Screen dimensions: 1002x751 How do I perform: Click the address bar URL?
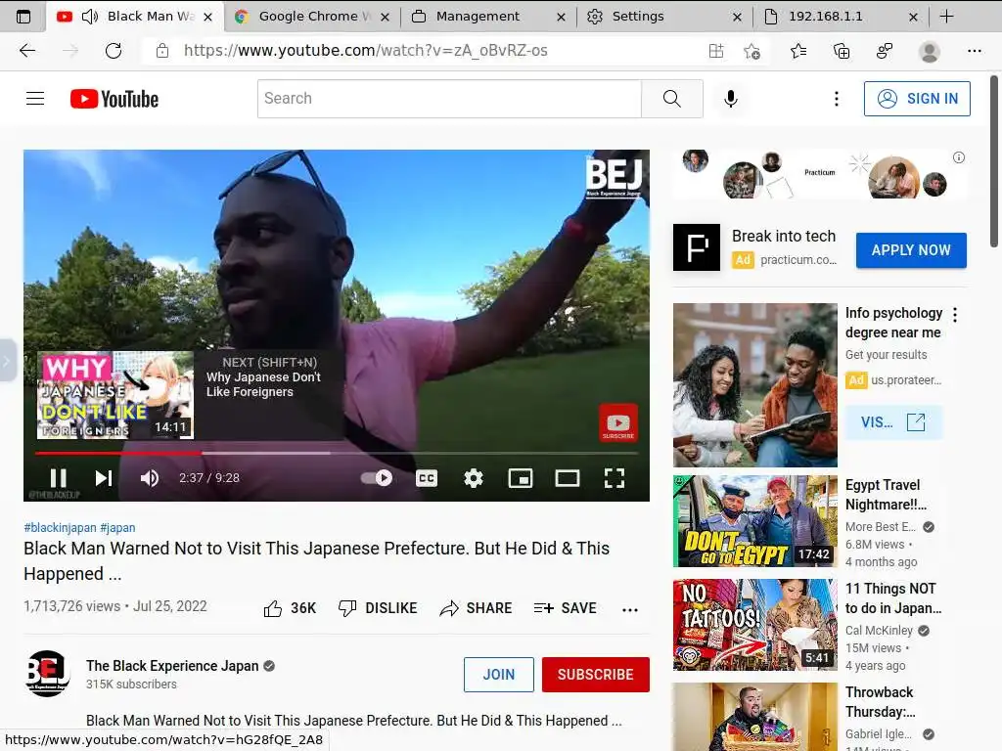(x=366, y=51)
